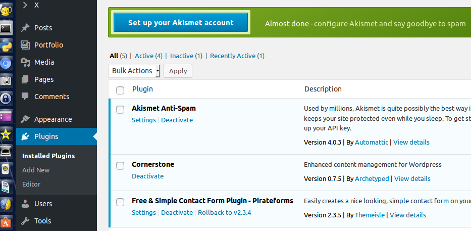Click the Tools wrench icon
Screen dimensions: 471x231
pos(25,221)
